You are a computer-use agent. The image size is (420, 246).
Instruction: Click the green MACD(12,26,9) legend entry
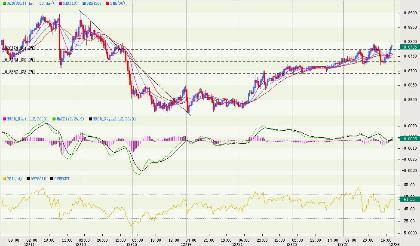(68, 119)
